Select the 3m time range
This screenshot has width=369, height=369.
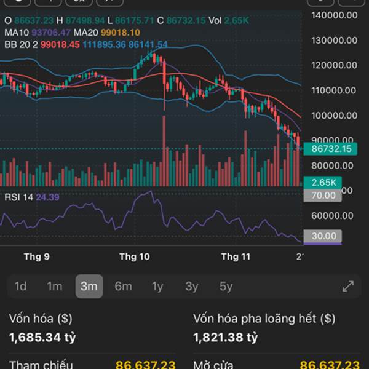[89, 286]
